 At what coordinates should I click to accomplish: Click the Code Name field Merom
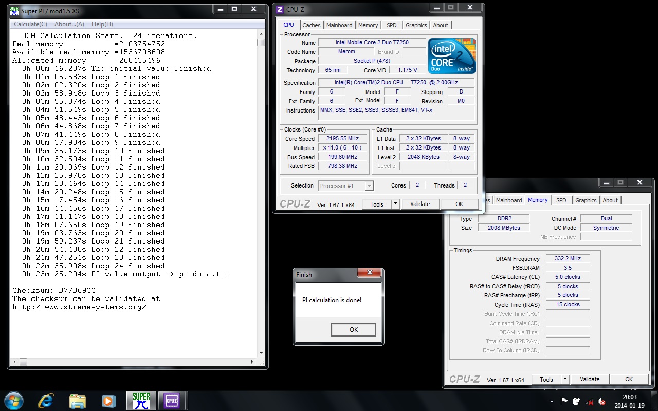(346, 52)
